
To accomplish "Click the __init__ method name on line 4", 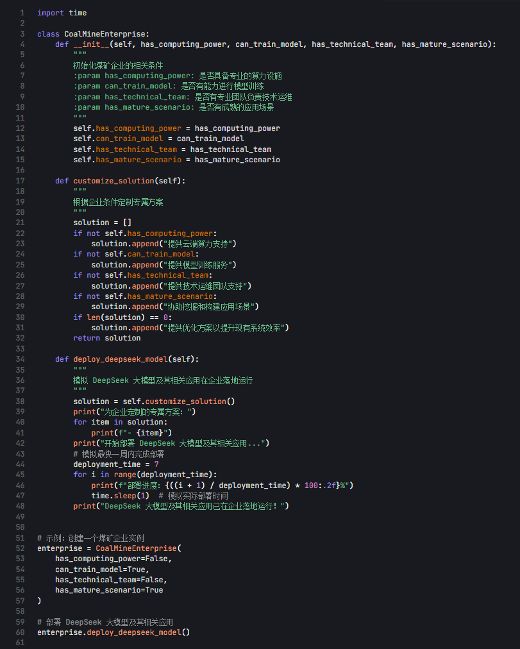I will click(x=91, y=44).
